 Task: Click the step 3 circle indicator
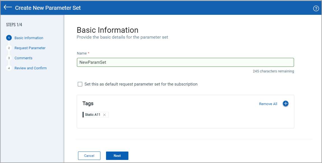tap(9, 58)
